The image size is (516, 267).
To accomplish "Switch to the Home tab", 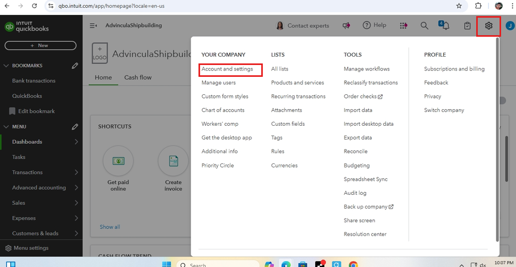I will pyautogui.click(x=103, y=77).
